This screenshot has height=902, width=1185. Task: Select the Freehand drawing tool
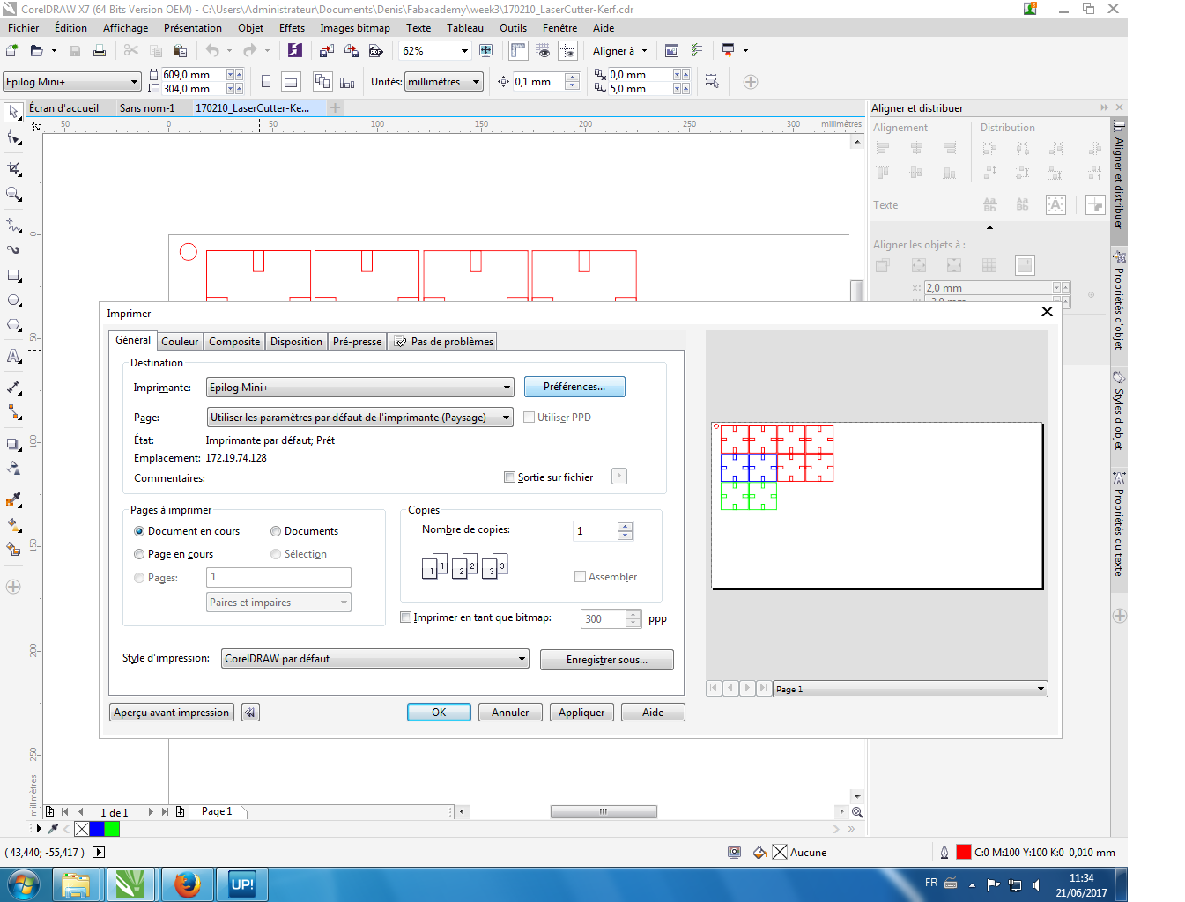[13, 225]
